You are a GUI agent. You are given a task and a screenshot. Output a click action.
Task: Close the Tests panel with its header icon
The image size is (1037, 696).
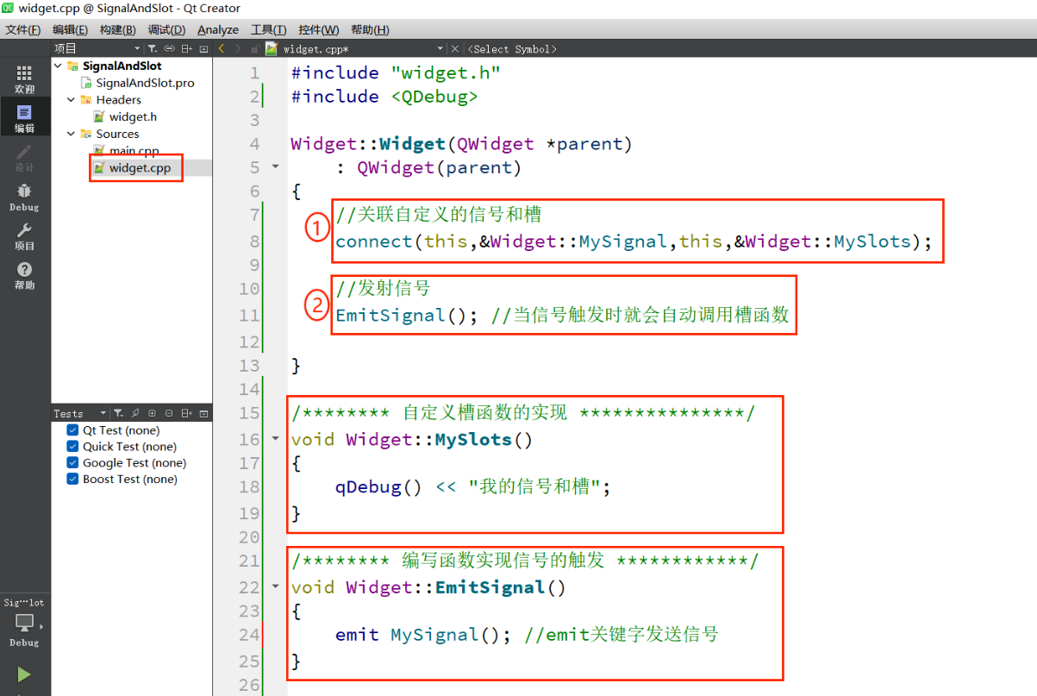pos(203,413)
